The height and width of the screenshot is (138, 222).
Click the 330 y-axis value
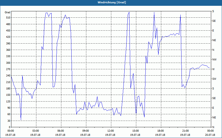pyautogui.click(x=8, y=56)
